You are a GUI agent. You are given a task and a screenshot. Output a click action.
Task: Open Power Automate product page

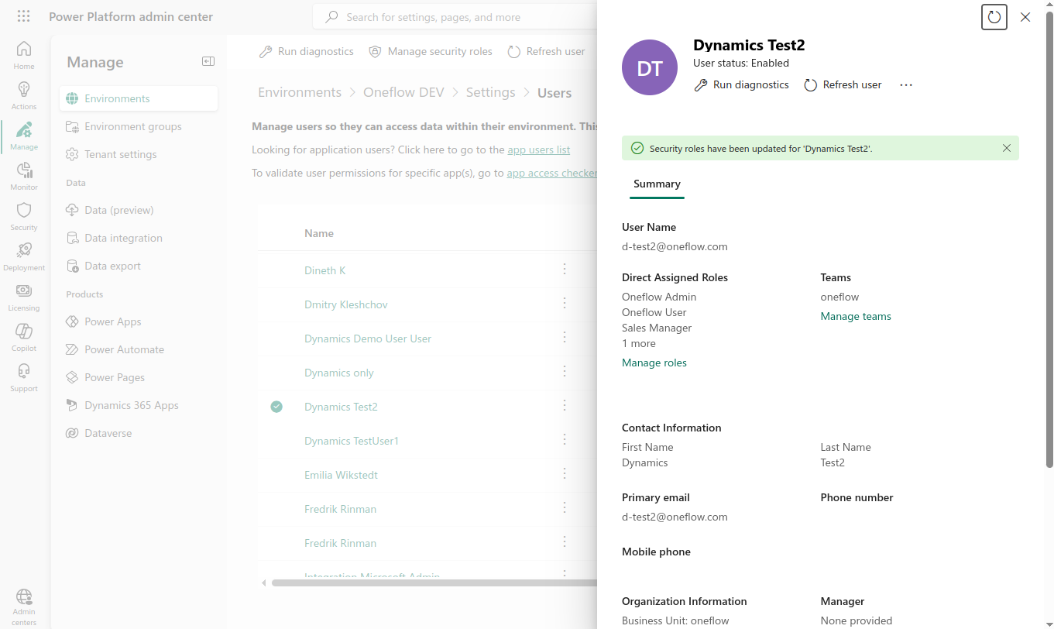(139, 349)
